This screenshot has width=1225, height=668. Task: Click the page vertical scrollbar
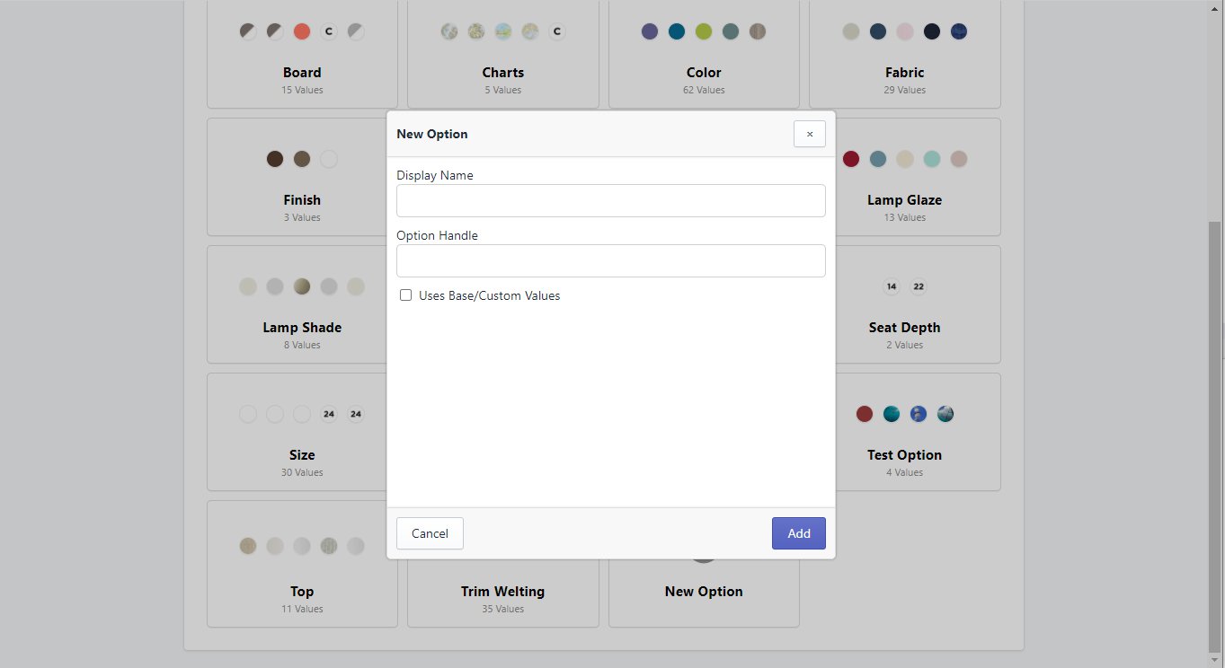coord(1215,431)
